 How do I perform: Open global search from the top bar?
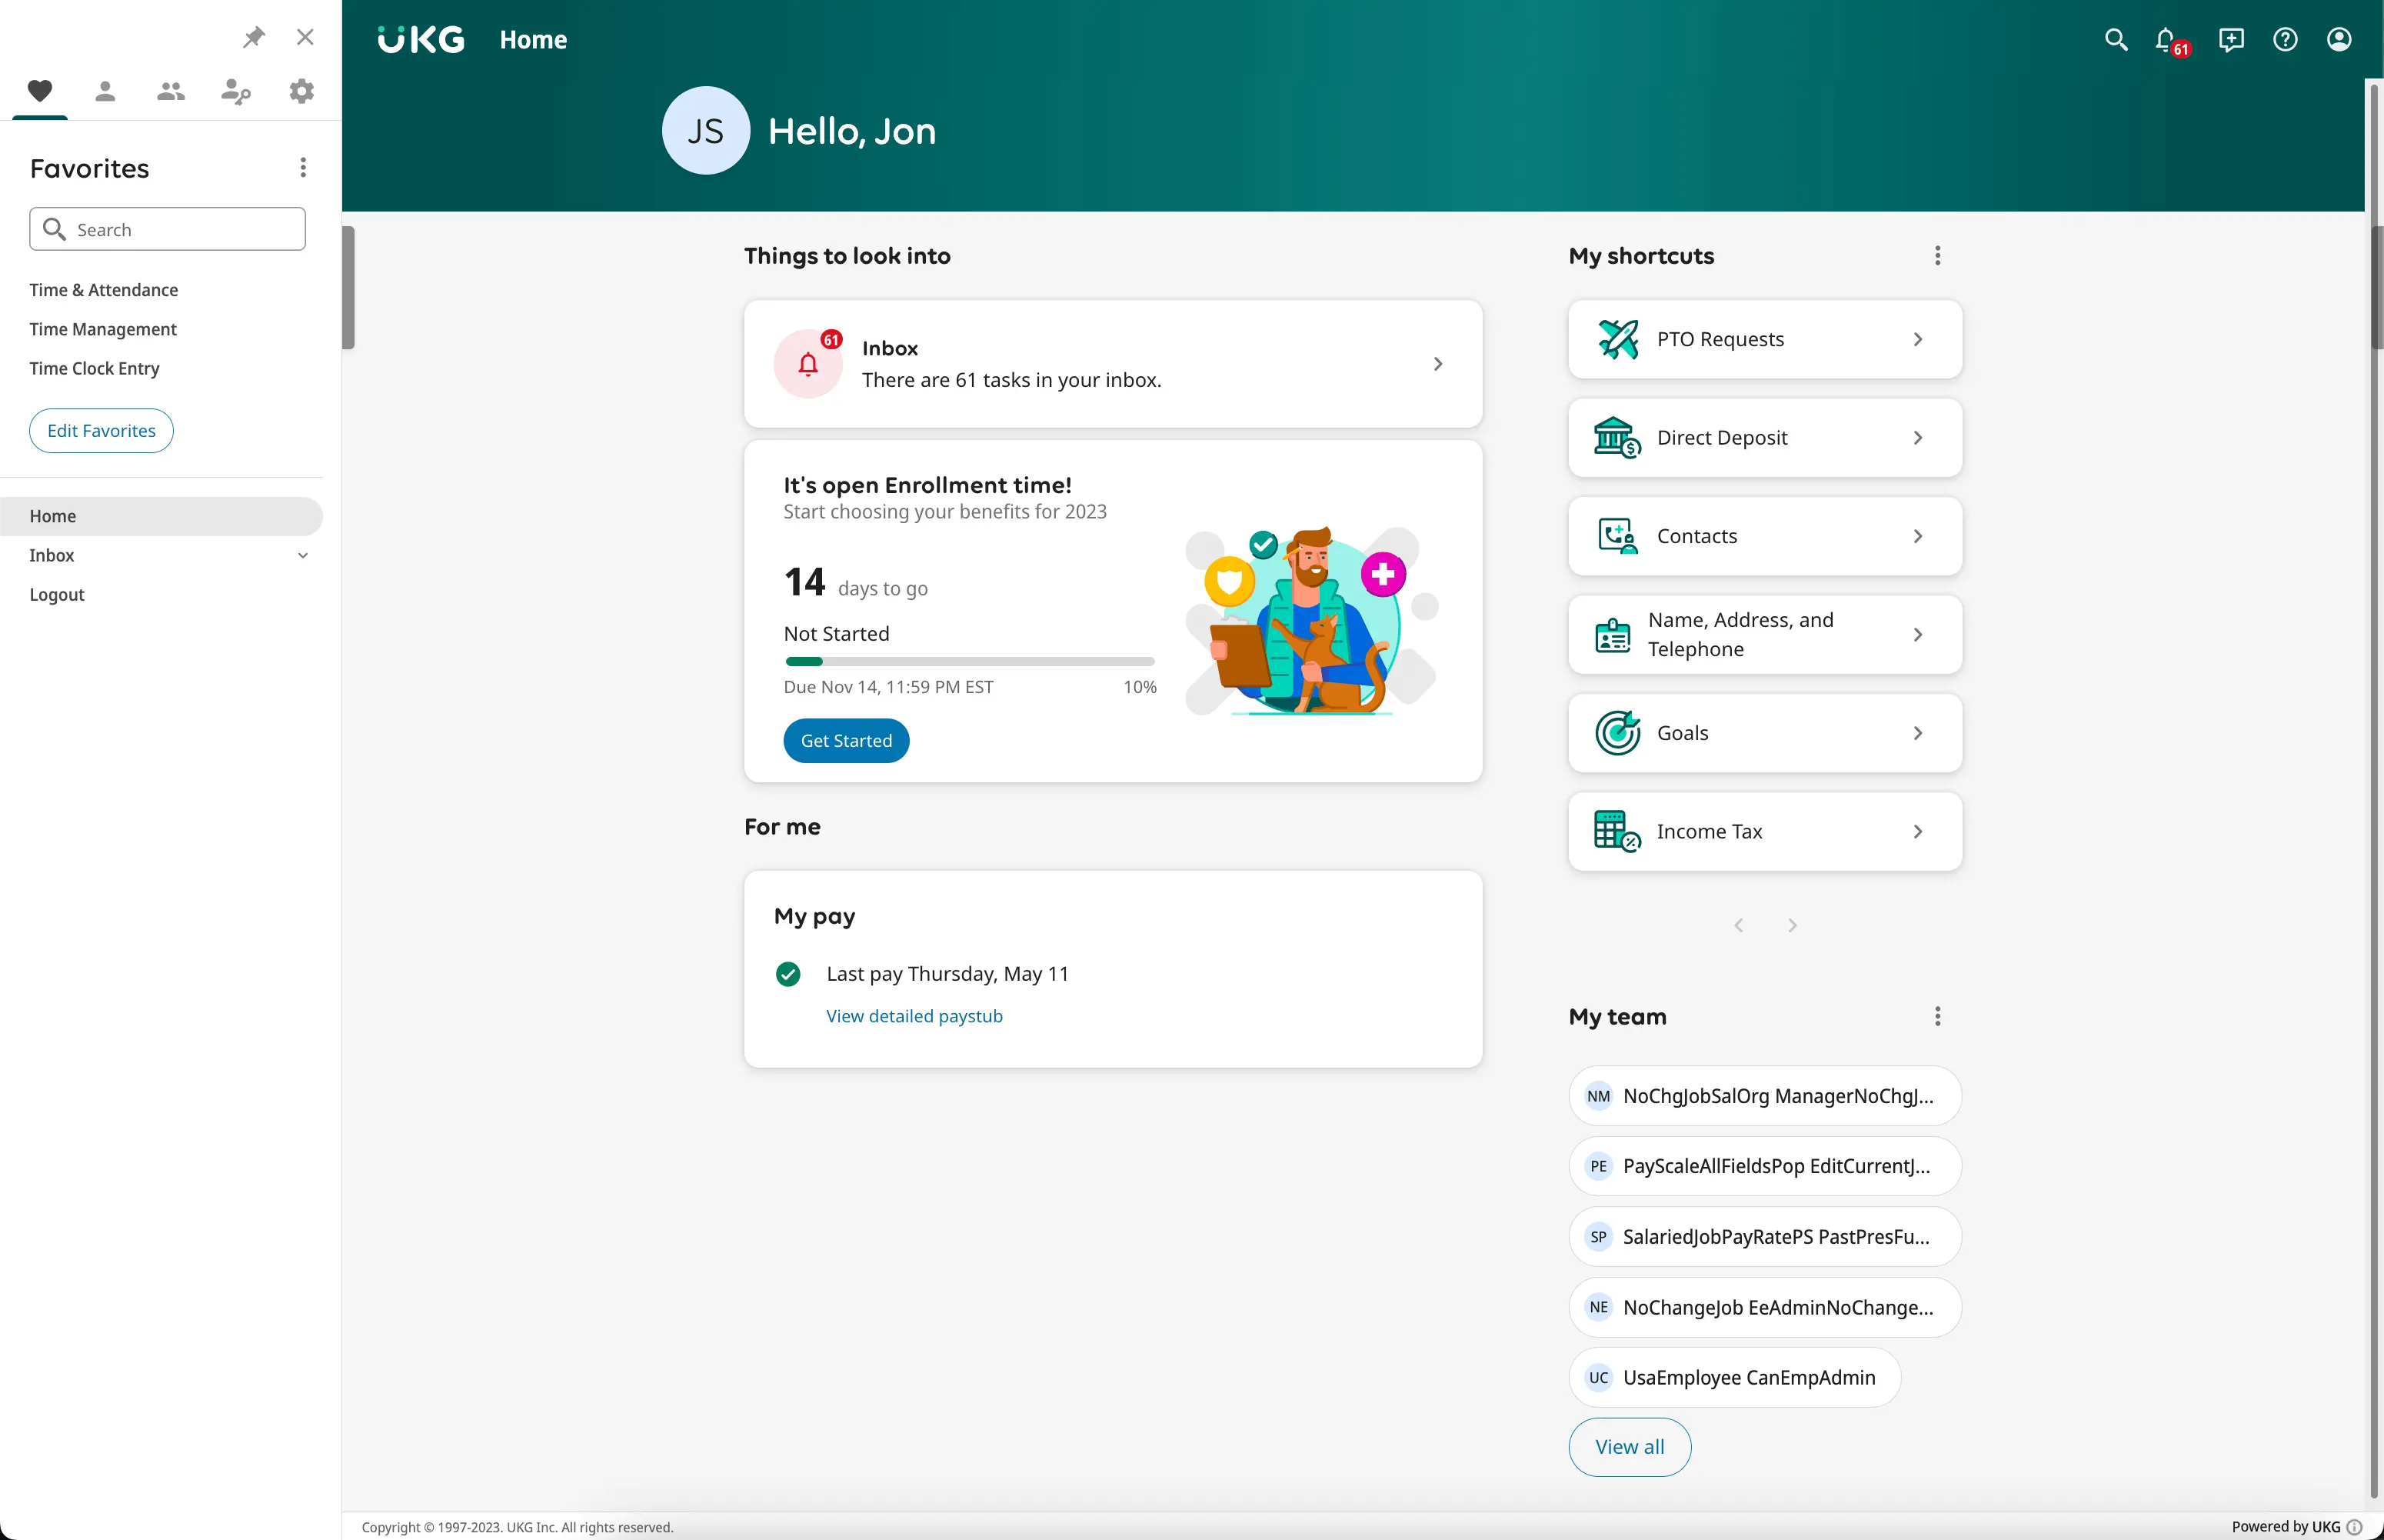pos(2115,39)
